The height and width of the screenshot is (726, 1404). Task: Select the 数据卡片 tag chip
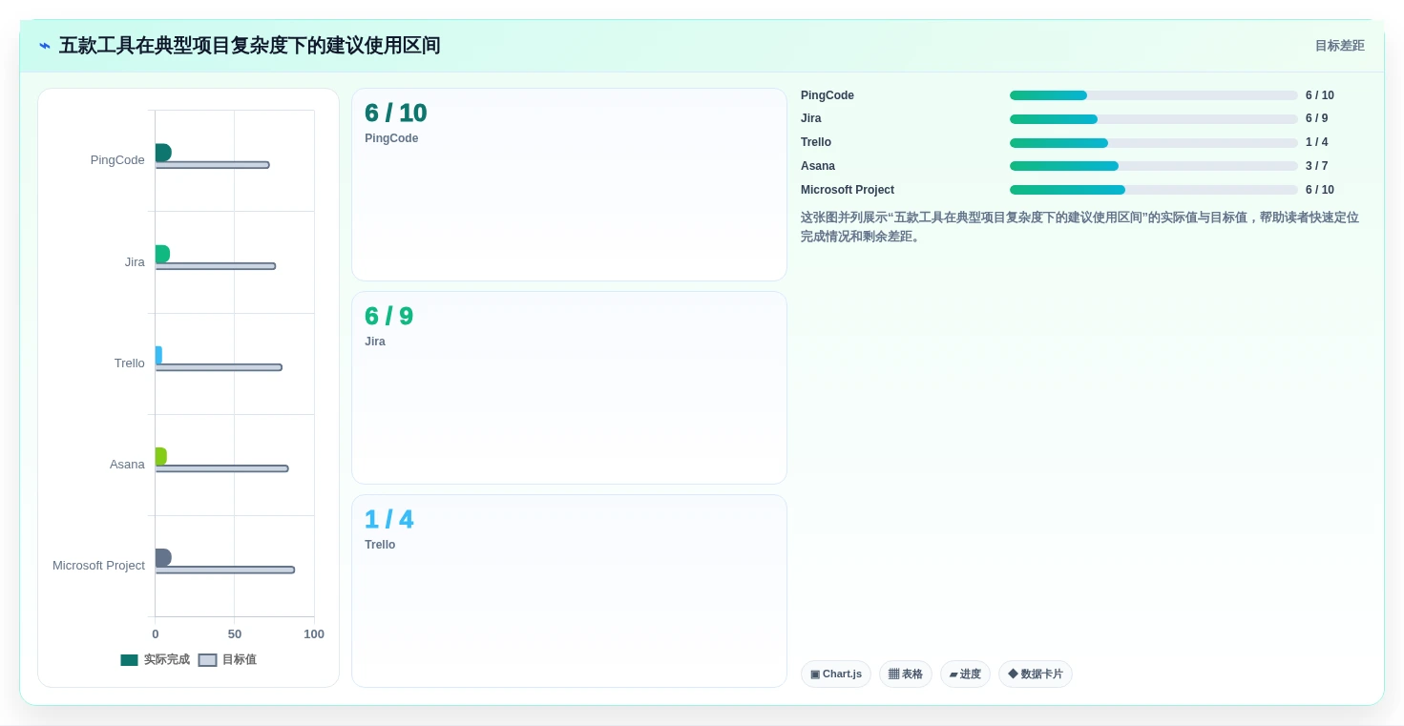point(1036,674)
